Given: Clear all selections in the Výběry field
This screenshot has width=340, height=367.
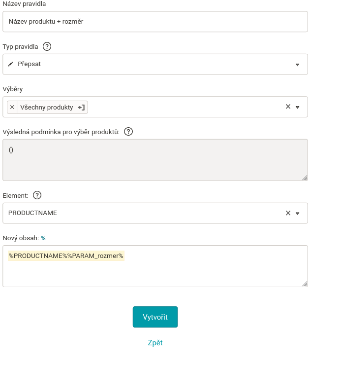Looking at the screenshot, I should (x=288, y=107).
